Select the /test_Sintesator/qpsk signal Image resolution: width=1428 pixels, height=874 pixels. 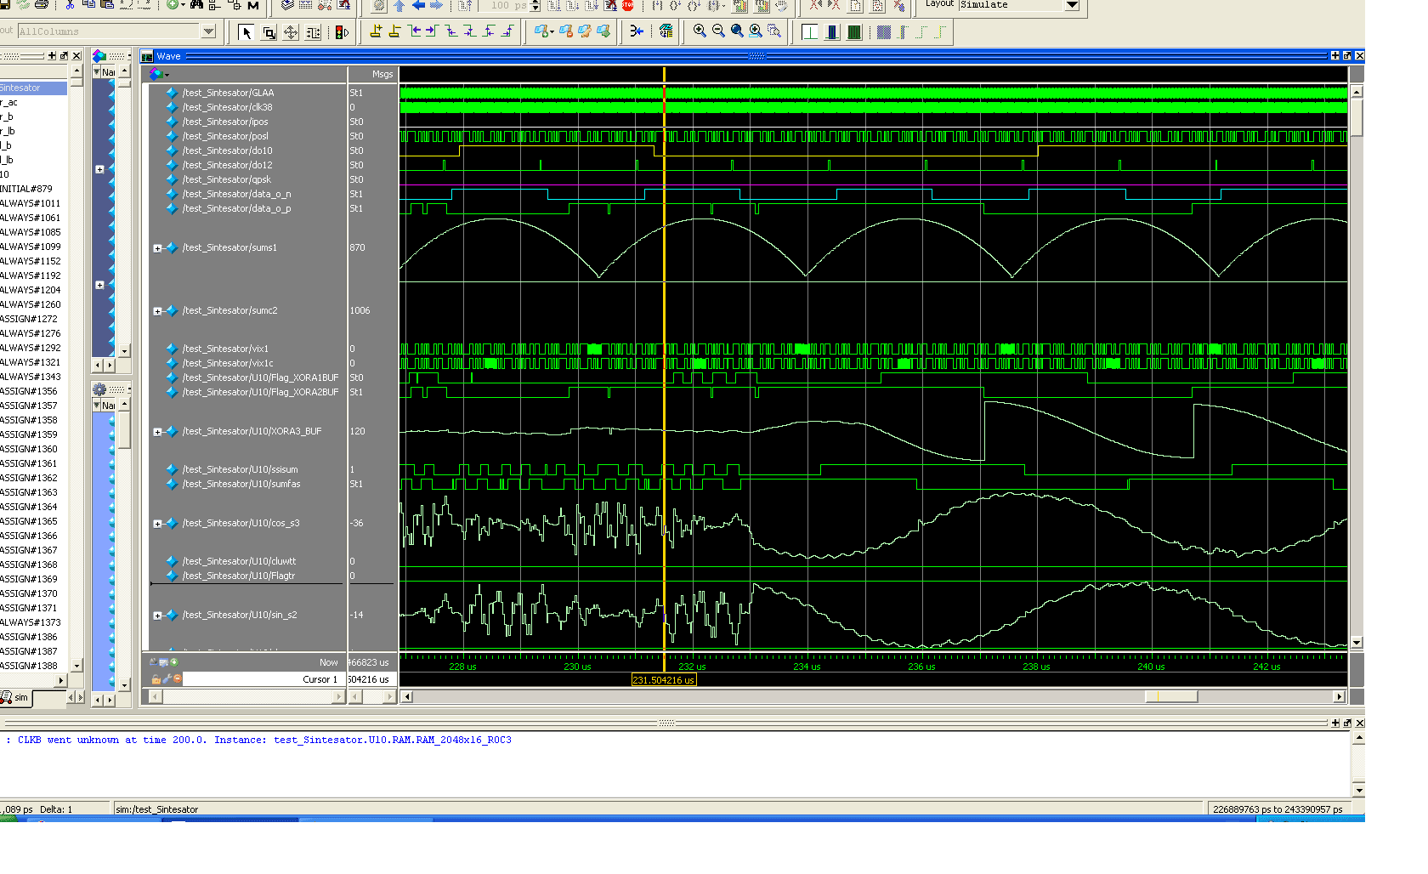226,179
